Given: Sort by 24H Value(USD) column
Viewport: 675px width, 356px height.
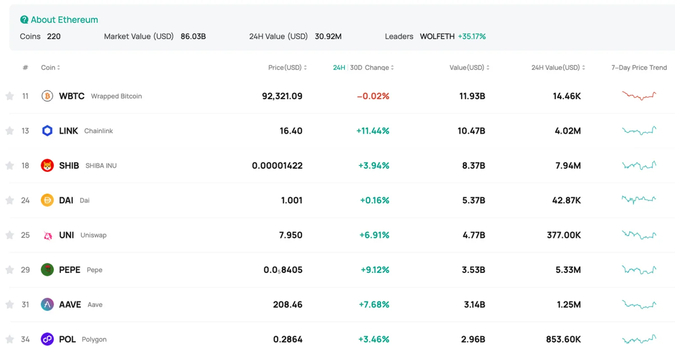Looking at the screenshot, I should [x=558, y=67].
